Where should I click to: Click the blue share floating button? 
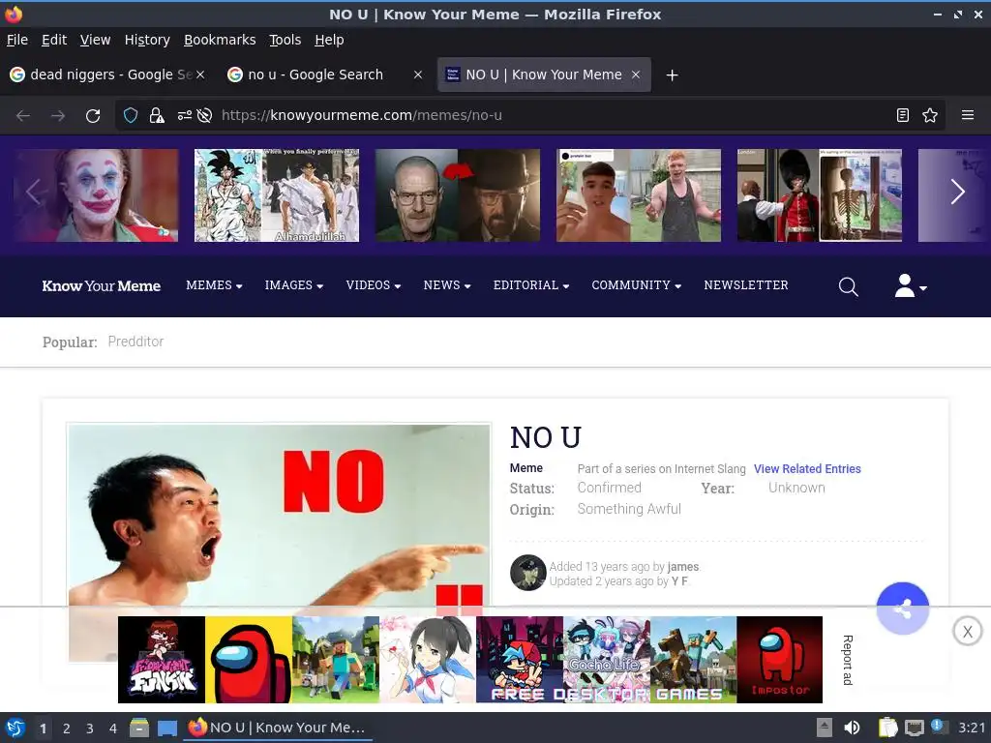click(x=903, y=609)
